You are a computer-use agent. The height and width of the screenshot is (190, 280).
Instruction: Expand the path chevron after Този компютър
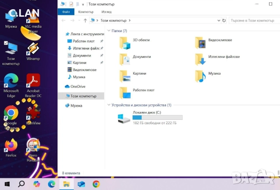pos(129,21)
